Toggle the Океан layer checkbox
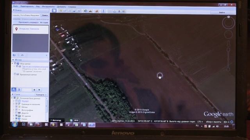Screen dimensions: 250x140 click(x=16, y=119)
